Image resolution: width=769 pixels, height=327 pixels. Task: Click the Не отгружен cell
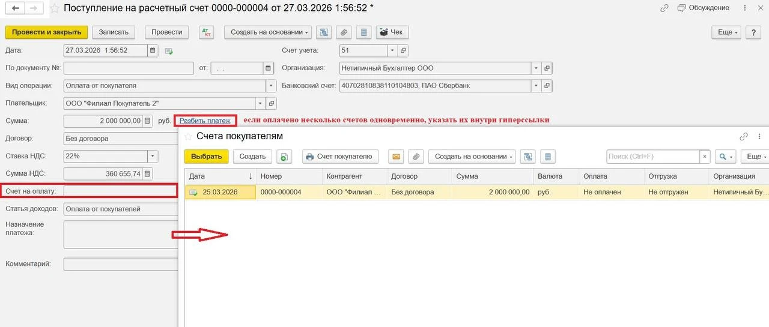676,192
